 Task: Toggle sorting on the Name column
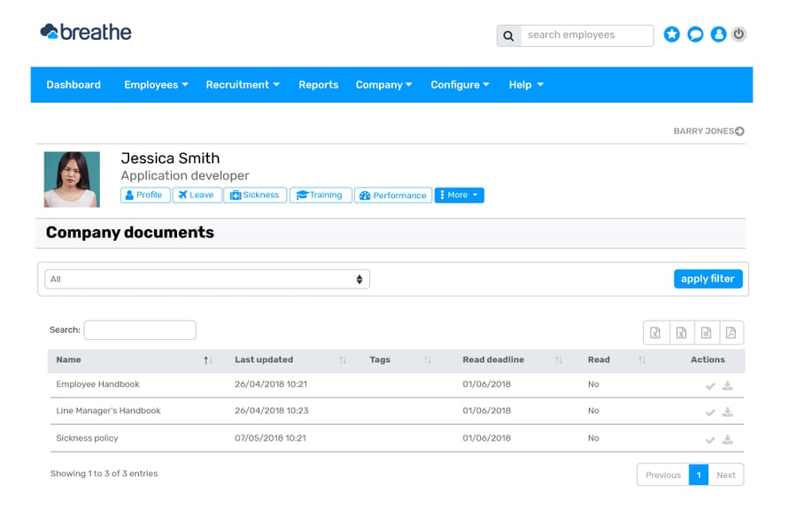[x=206, y=359]
